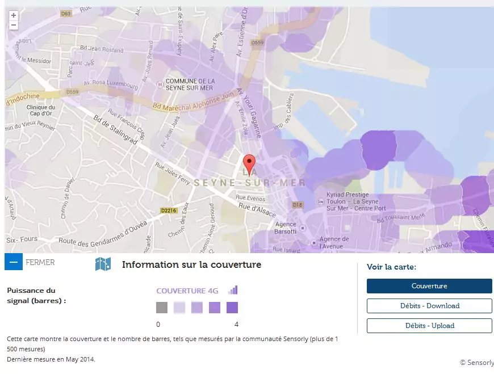Show the Débits - Upload map
Screen dimensions: 494x374
point(429,326)
